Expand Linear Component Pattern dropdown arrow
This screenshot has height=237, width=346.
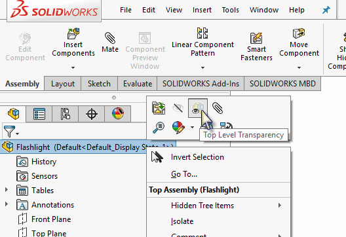click(x=202, y=67)
